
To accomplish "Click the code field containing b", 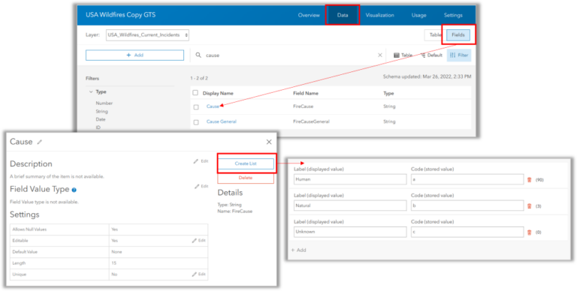I will pyautogui.click(x=467, y=205).
